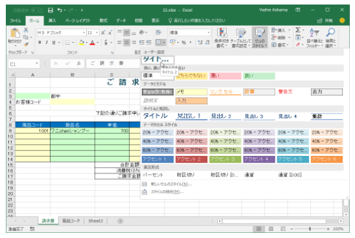Toggle bold formatting
Viewport: 355px width, 238px height.
[40, 42]
